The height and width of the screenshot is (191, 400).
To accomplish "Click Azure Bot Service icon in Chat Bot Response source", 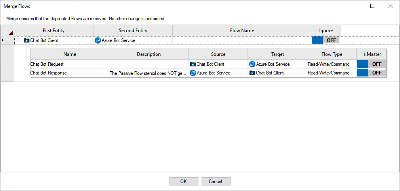I will click(193, 73).
